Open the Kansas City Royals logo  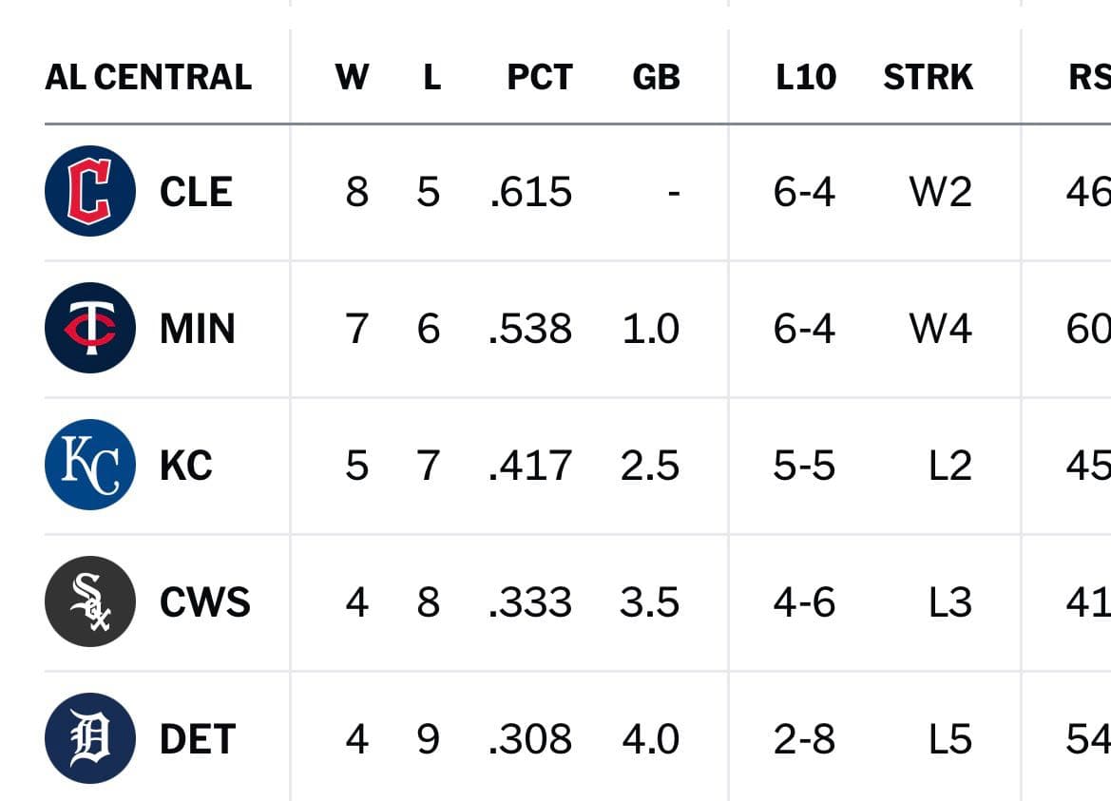coord(90,465)
